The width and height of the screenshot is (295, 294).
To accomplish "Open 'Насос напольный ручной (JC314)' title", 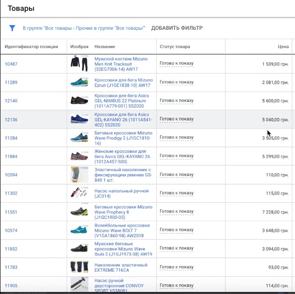I will [x=121, y=194].
